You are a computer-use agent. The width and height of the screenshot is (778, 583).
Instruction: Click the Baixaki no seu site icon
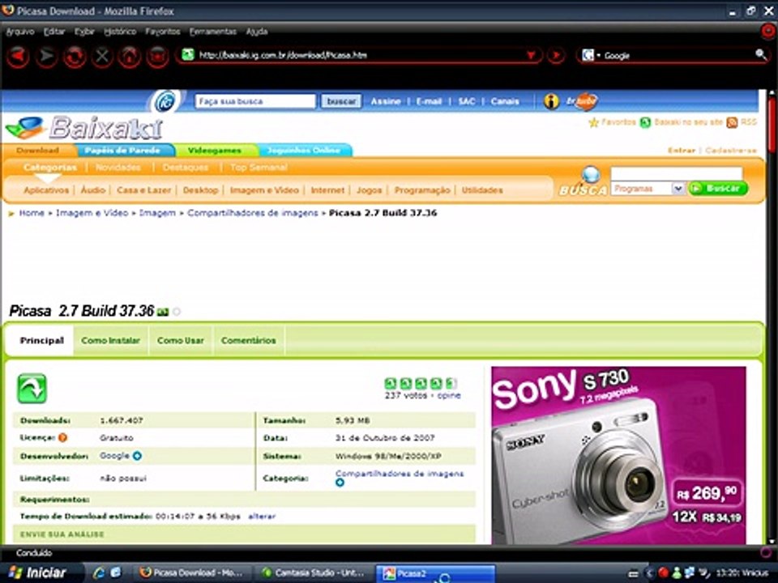click(x=645, y=122)
